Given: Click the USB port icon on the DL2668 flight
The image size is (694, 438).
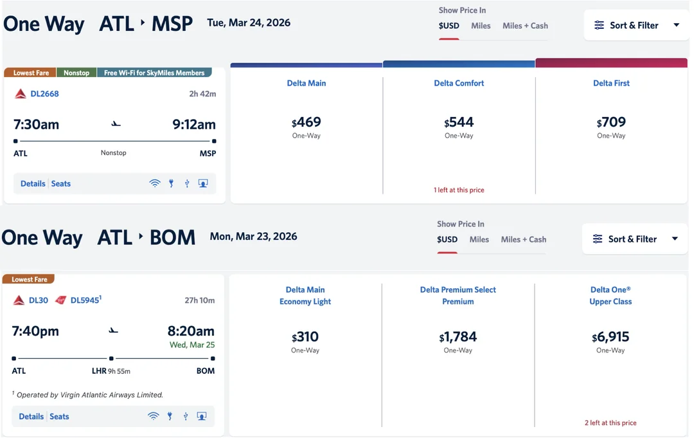Looking at the screenshot, I should tap(187, 183).
